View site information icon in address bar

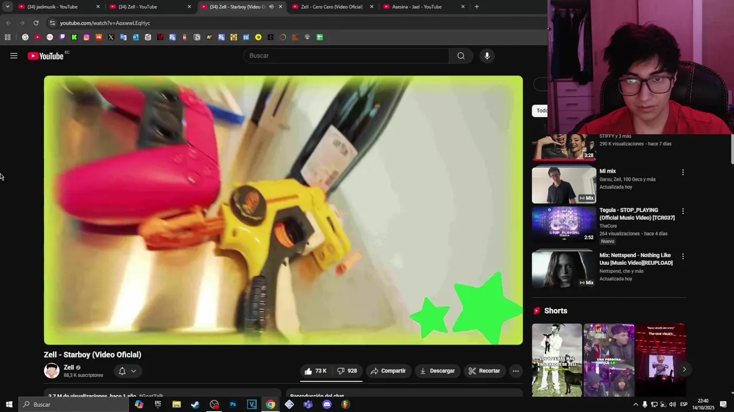(x=52, y=23)
